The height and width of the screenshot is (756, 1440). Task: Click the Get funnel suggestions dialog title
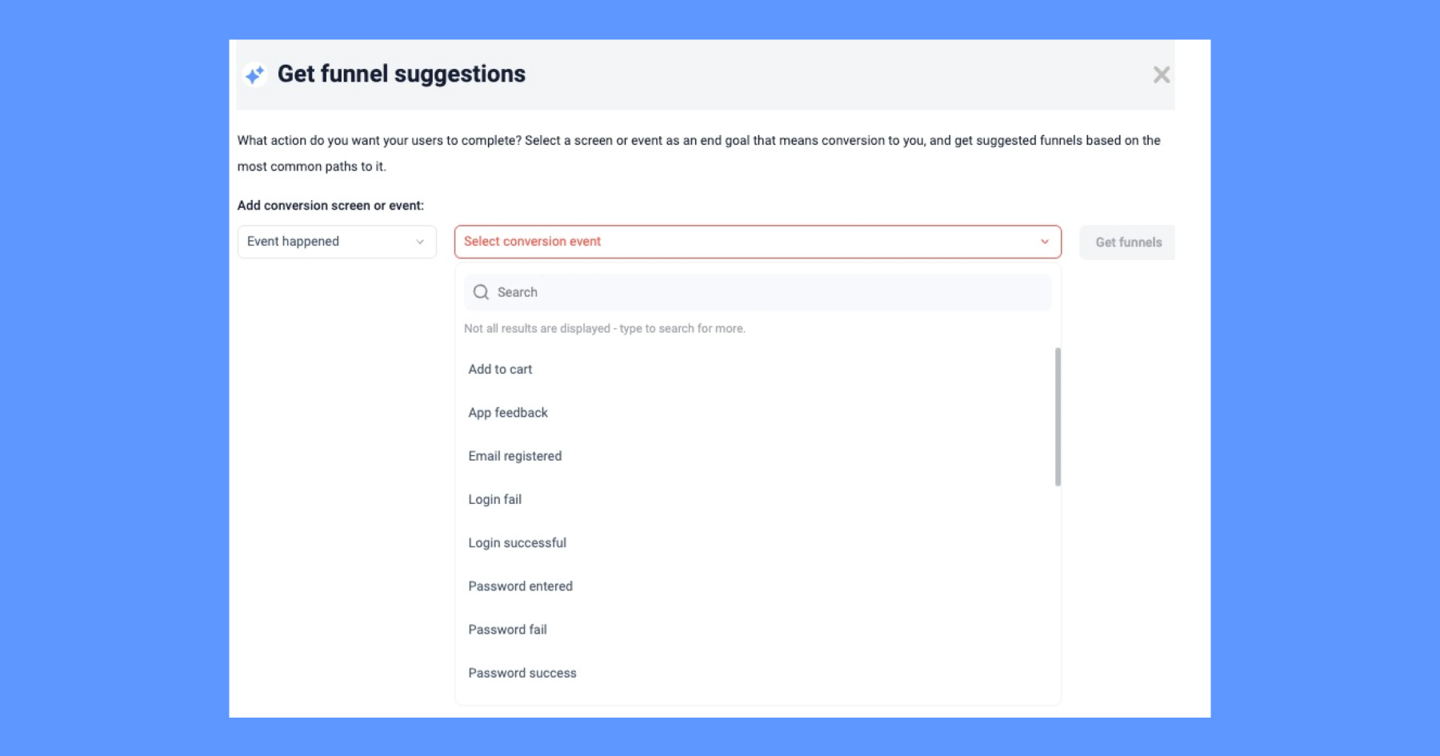402,74
